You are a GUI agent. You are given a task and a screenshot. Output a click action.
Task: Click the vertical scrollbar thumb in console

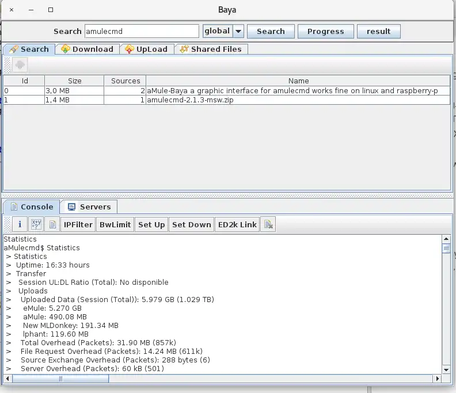tap(446, 249)
